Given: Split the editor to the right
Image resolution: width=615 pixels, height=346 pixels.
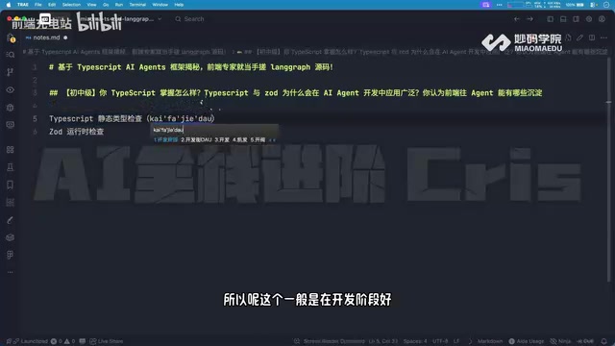Looking at the screenshot, I should [x=592, y=37].
